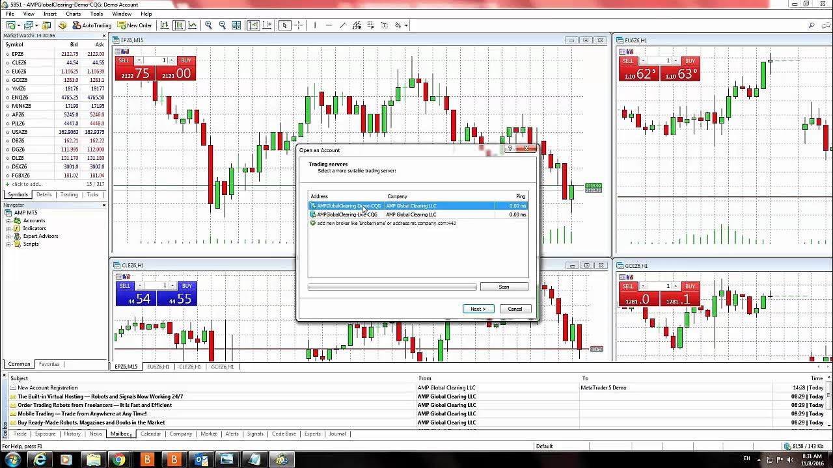Open the Charts menu
The height and width of the screenshot is (468, 833).
[x=73, y=14]
